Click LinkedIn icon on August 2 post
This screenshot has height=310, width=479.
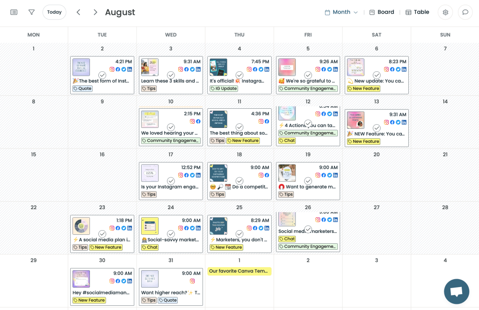tap(130, 70)
